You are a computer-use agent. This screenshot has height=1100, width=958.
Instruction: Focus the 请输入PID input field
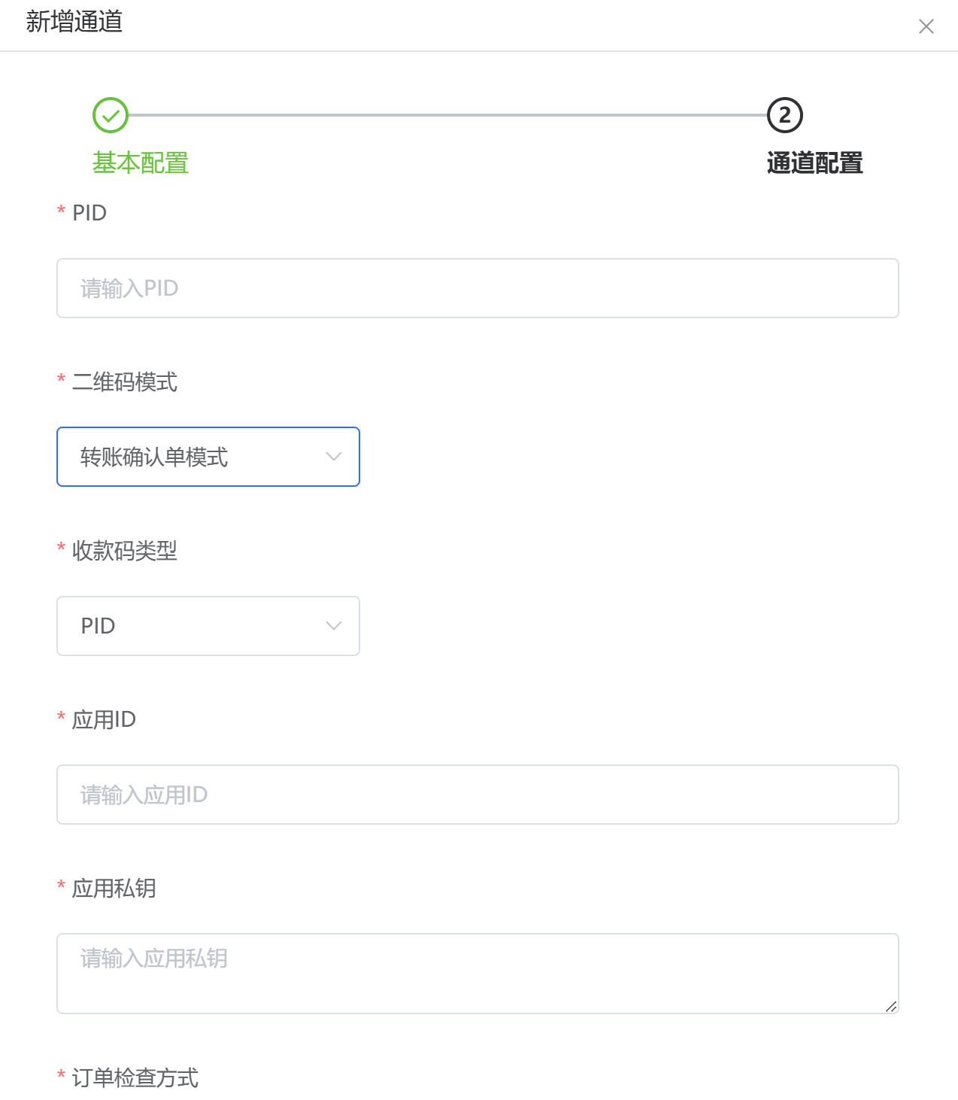click(x=477, y=288)
